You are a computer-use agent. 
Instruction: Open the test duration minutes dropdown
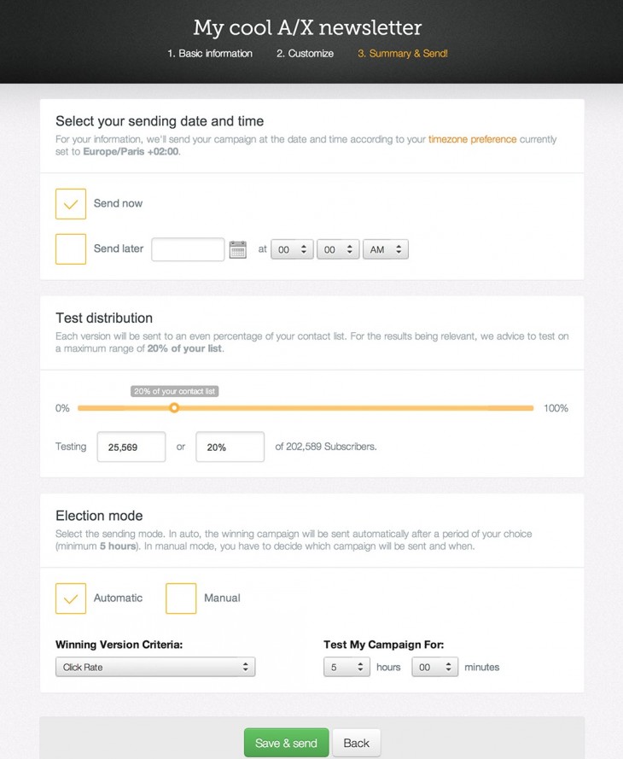pos(434,667)
